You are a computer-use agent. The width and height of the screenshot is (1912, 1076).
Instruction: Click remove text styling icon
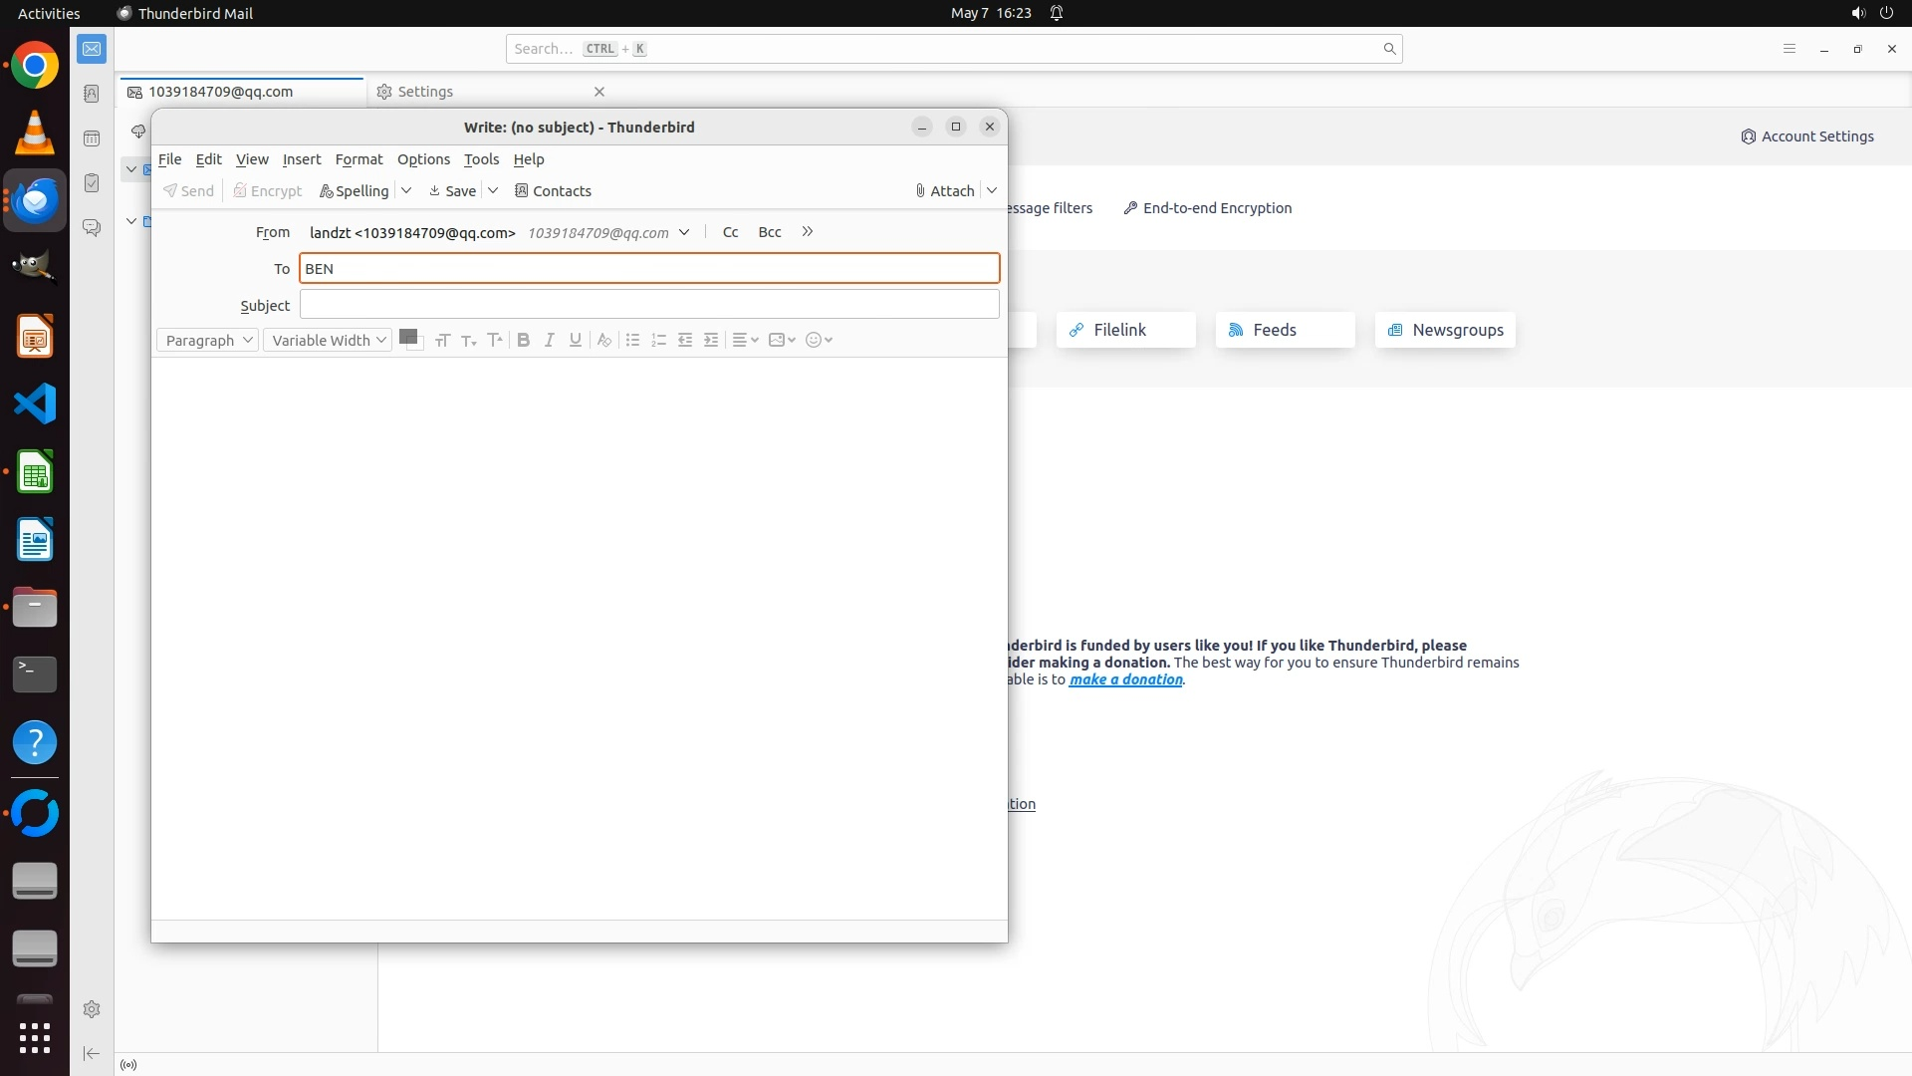tap(603, 340)
